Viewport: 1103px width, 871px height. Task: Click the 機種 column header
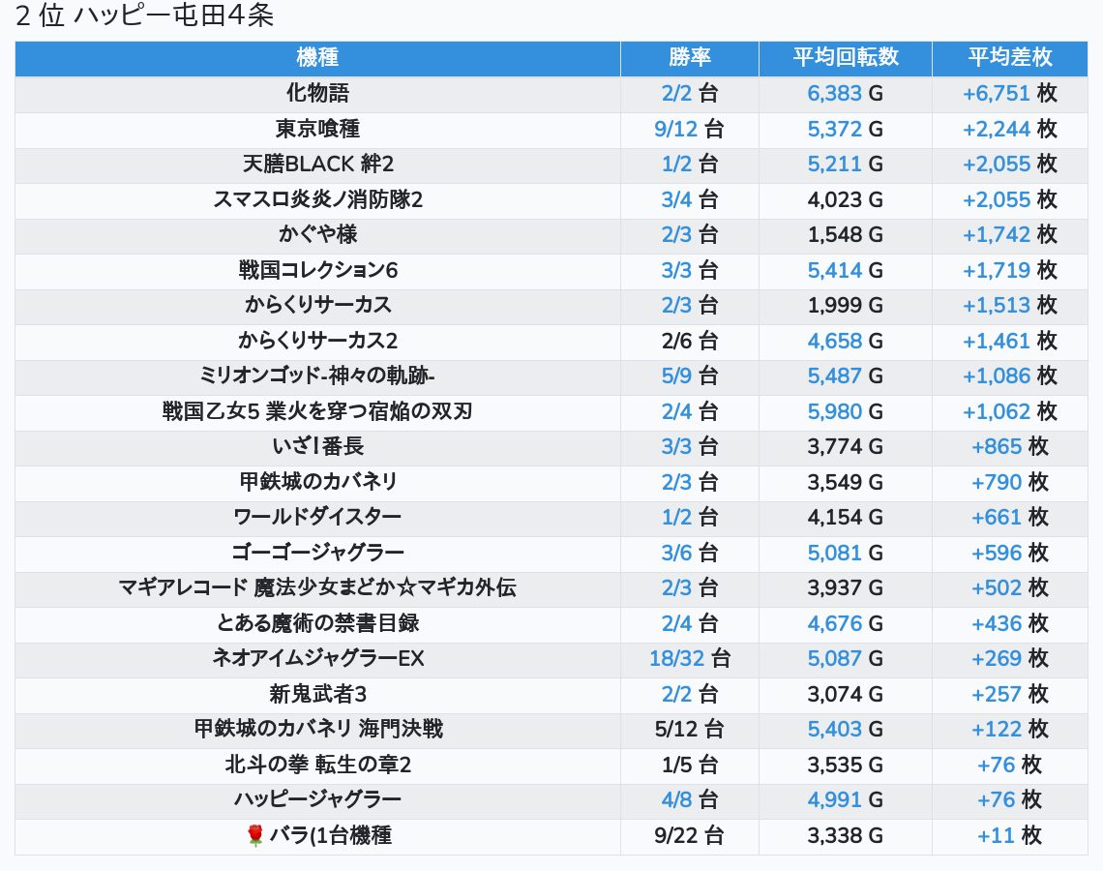tap(317, 58)
